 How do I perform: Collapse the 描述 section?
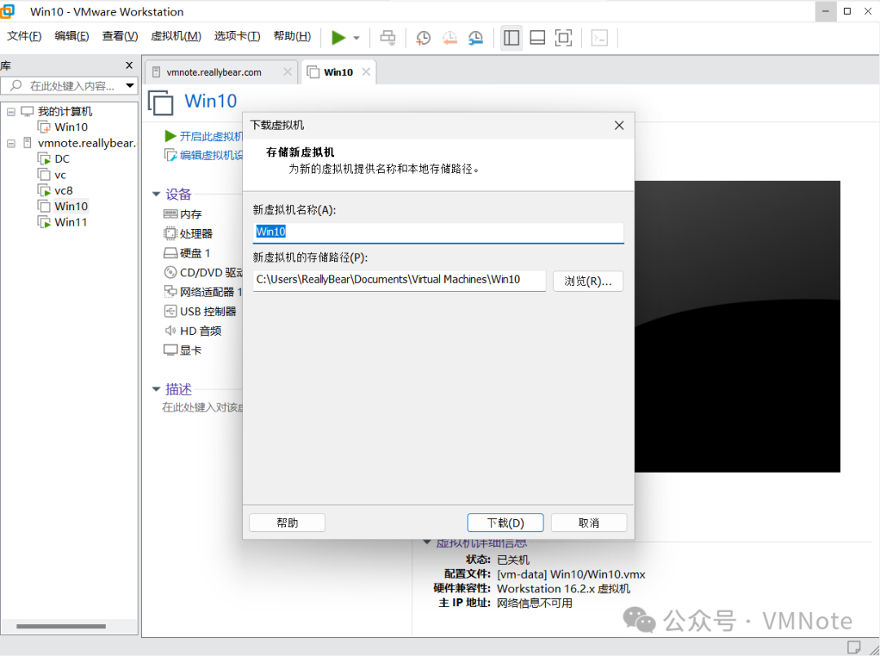[x=156, y=389]
